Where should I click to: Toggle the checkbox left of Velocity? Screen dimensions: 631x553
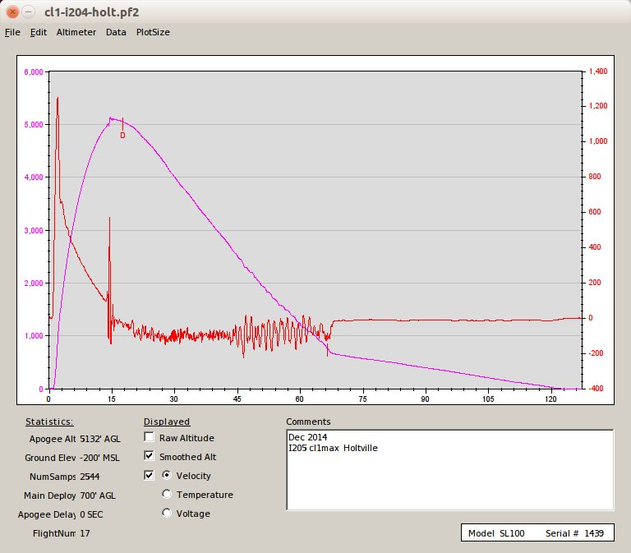[x=149, y=475]
